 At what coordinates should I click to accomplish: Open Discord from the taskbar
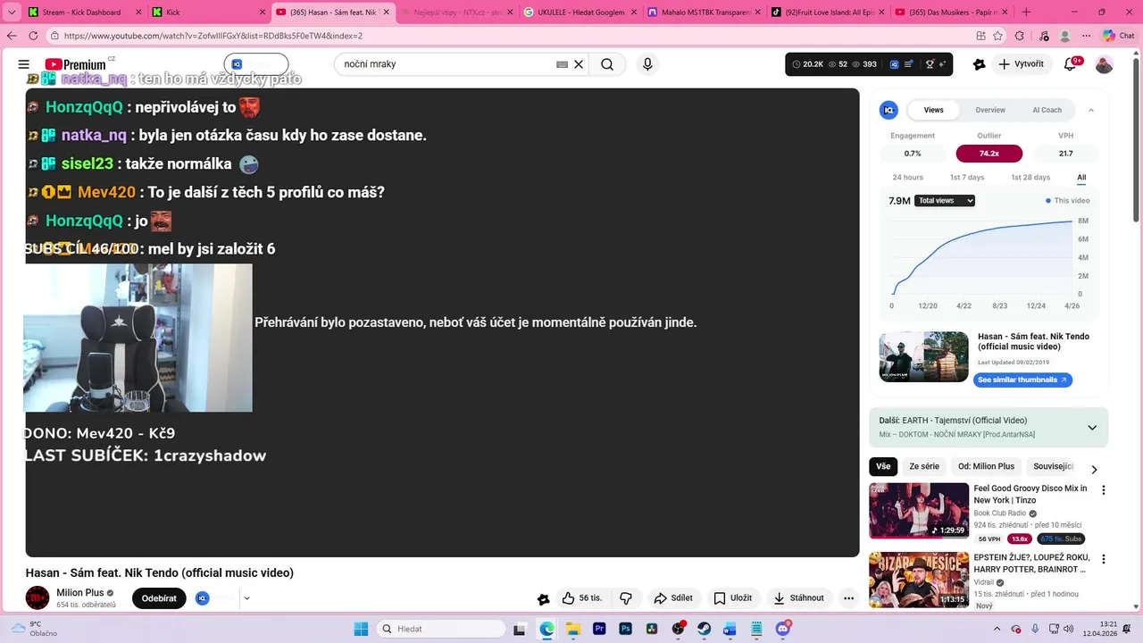click(x=783, y=629)
